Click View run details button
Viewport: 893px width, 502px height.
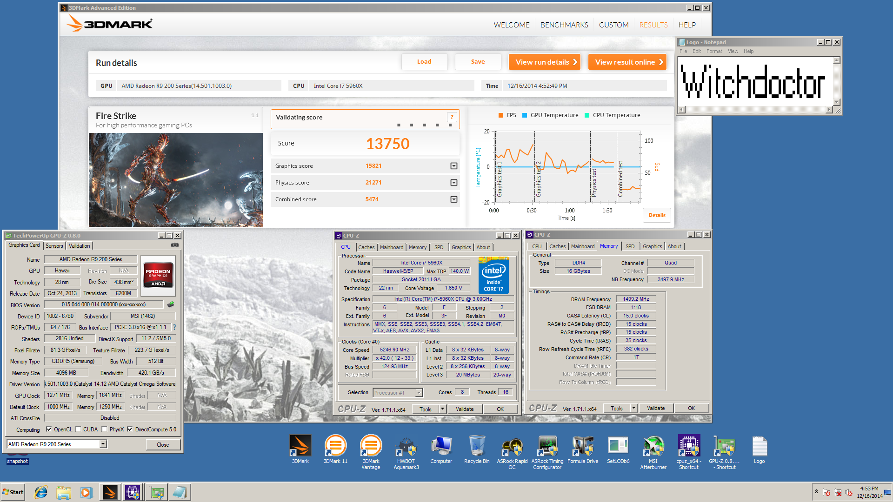coord(545,62)
